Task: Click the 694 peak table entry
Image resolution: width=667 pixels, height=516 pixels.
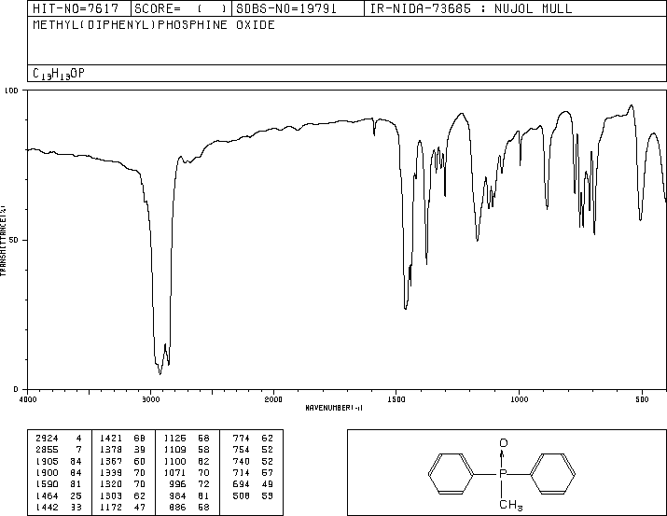Action: coord(242,484)
